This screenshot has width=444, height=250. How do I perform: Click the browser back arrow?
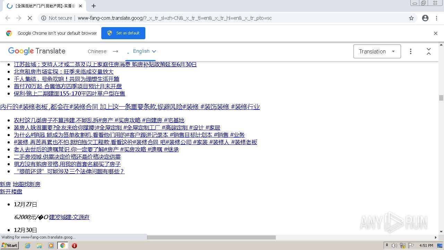[8, 18]
